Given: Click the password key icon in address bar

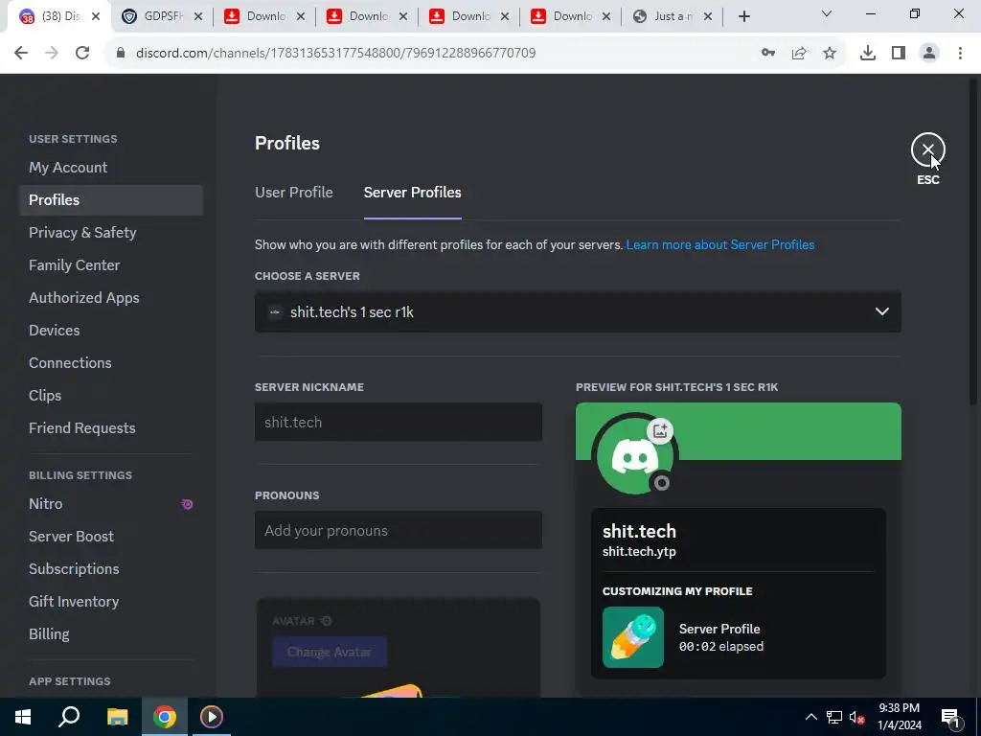Looking at the screenshot, I should [768, 53].
